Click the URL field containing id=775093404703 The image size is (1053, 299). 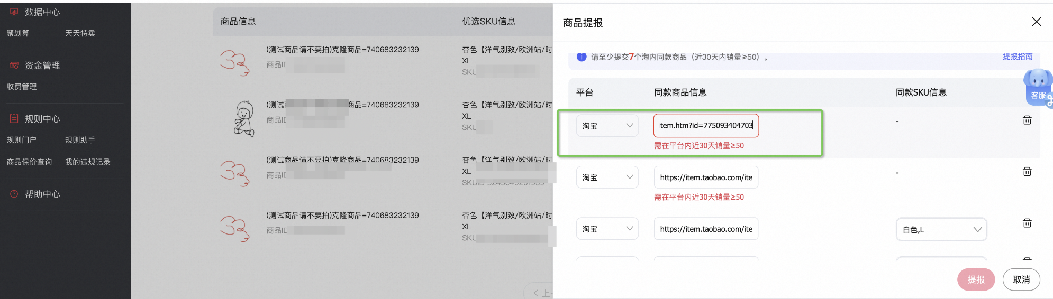click(706, 126)
